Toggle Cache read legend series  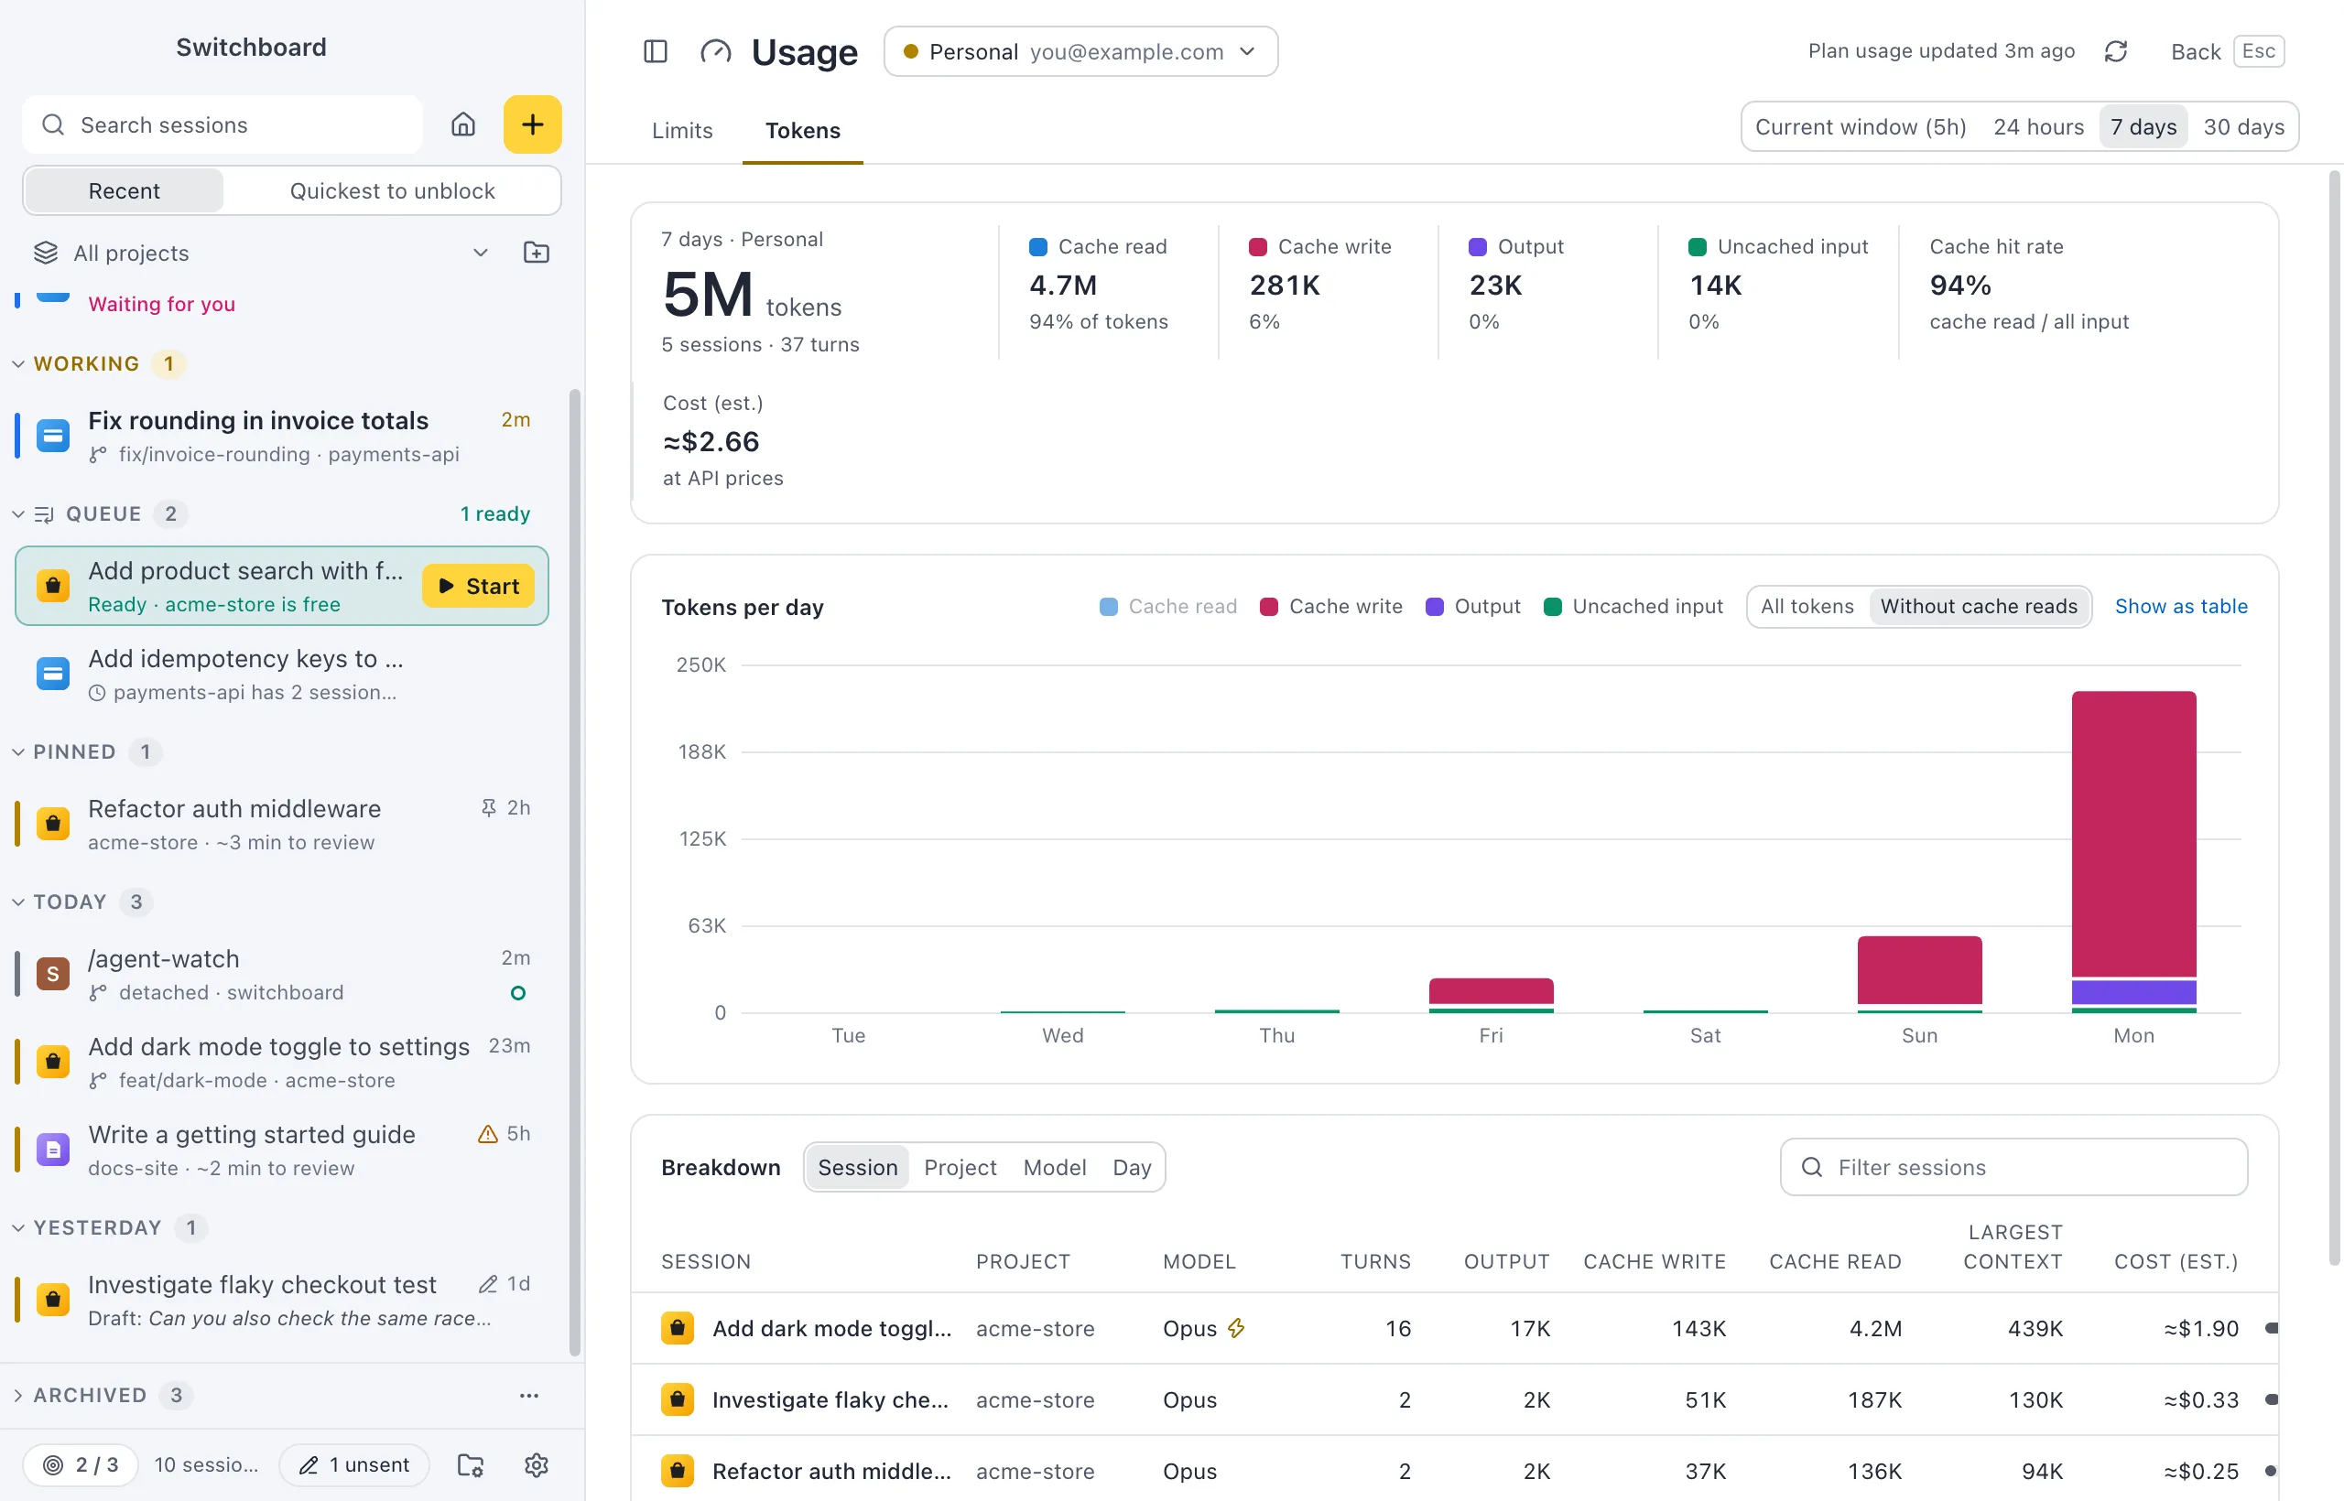point(1168,606)
